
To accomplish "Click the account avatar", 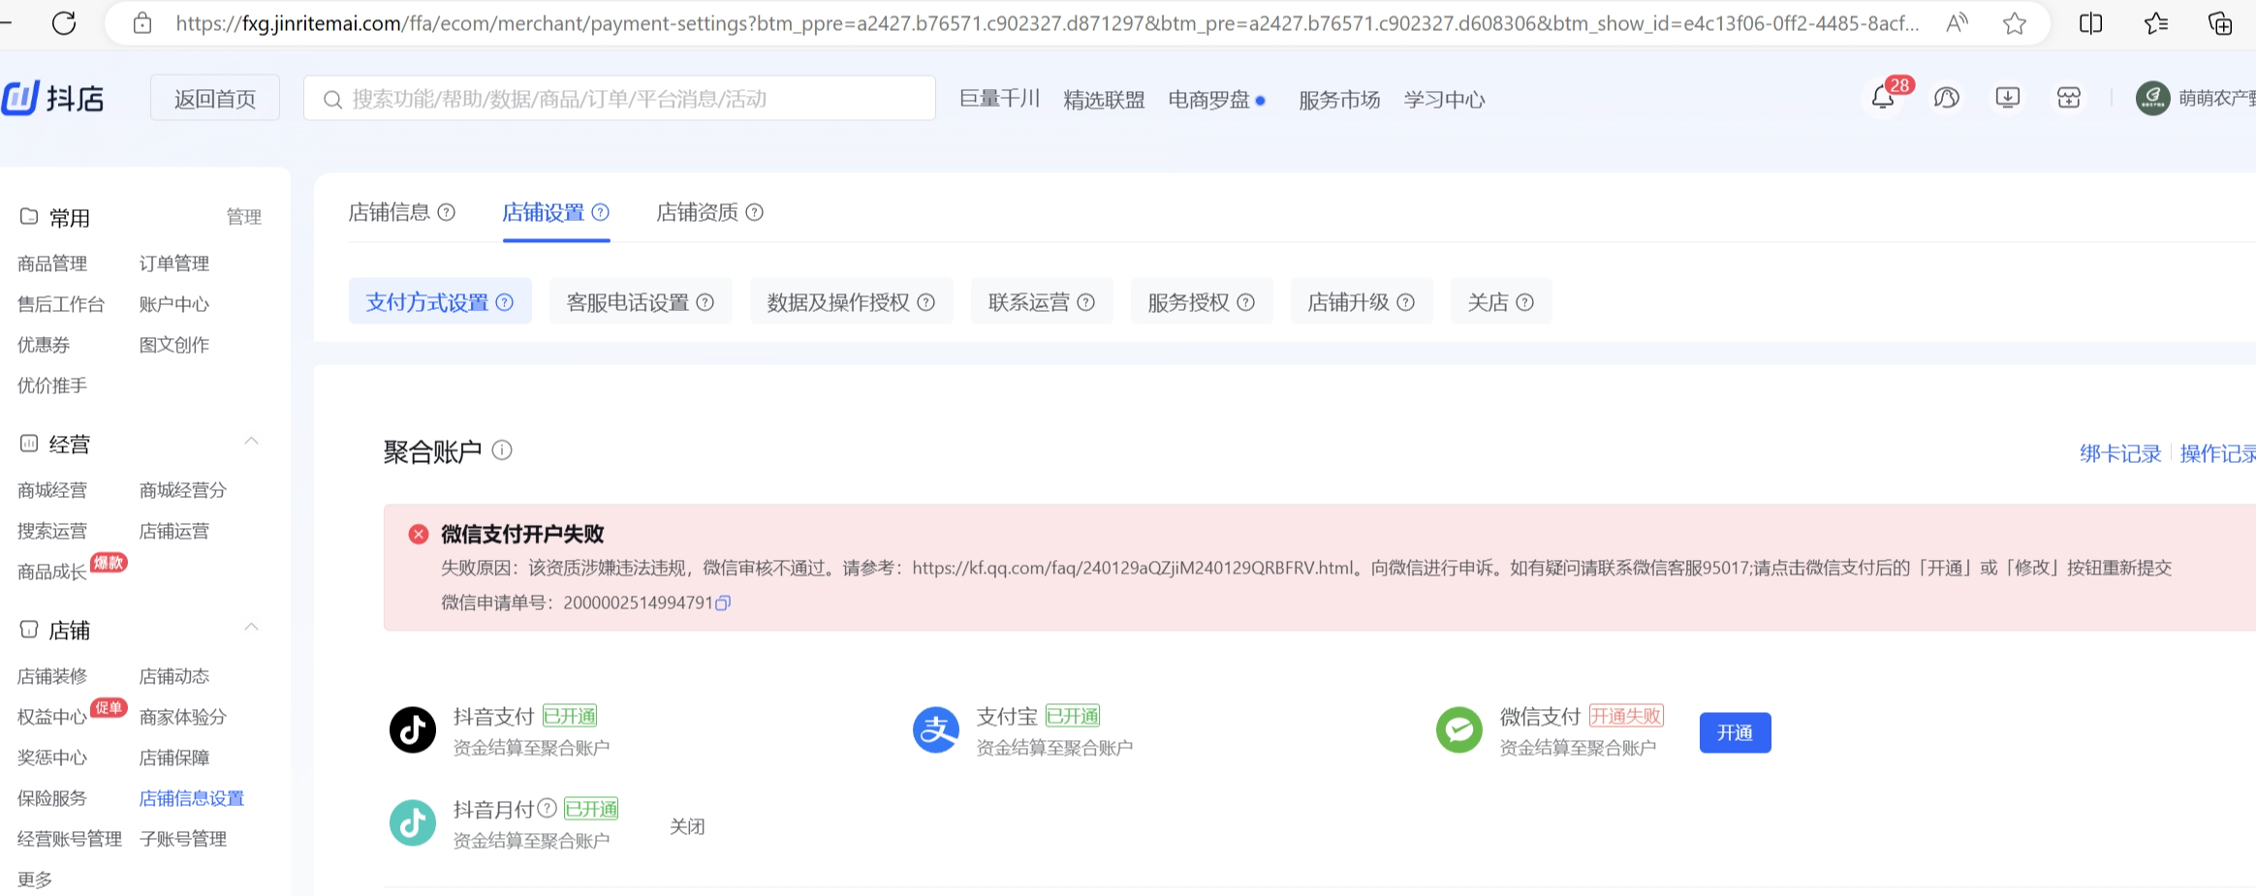I will [x=2153, y=98].
